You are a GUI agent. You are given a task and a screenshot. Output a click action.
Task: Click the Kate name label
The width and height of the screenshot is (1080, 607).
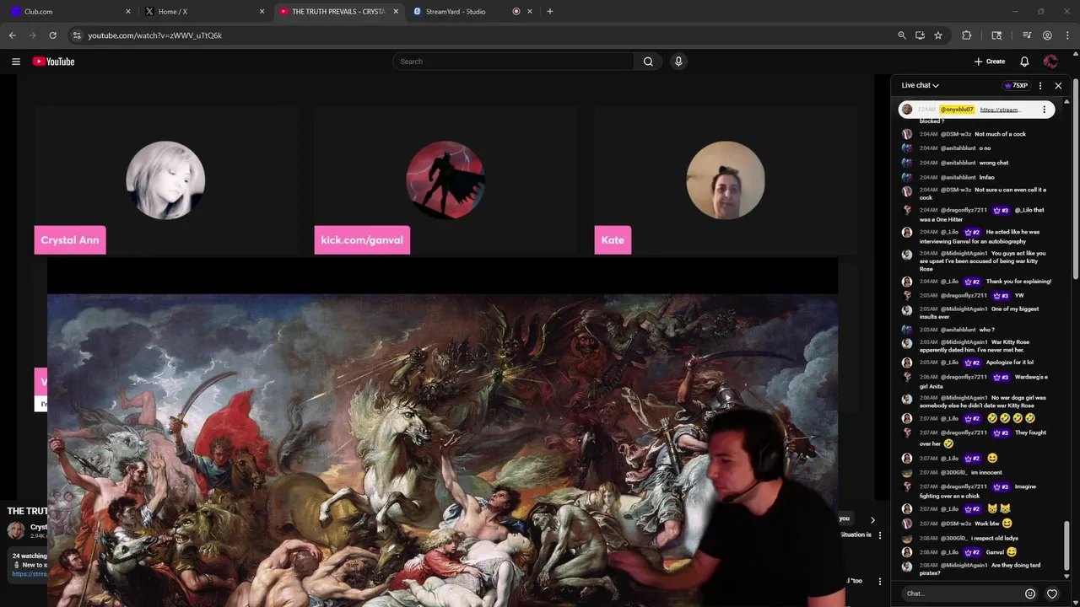click(x=613, y=240)
